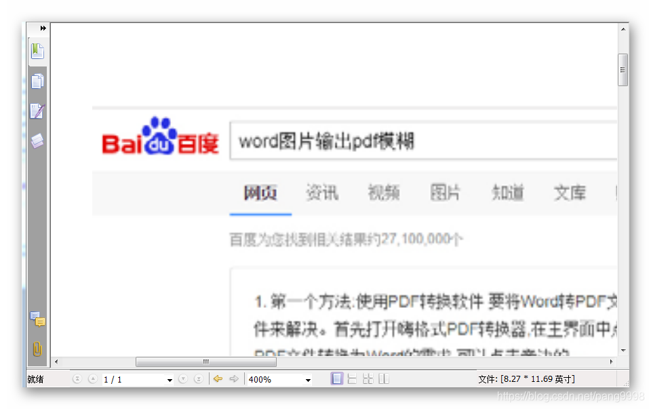The image size is (651, 409).
Task: Select the 知道 tab
Action: coord(508,193)
